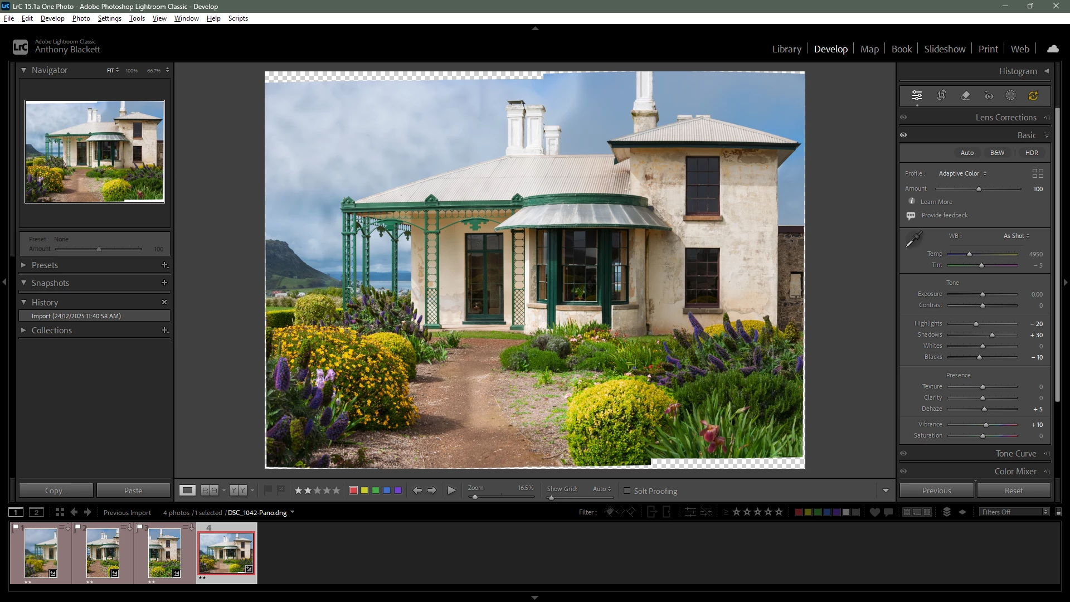Open the Settings menu
Image resolution: width=1070 pixels, height=602 pixels.
point(109,18)
